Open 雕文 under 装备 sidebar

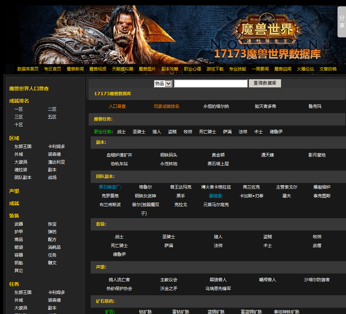click(52, 263)
